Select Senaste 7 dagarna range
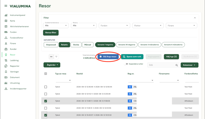205x119 pixels. tap(105, 45)
